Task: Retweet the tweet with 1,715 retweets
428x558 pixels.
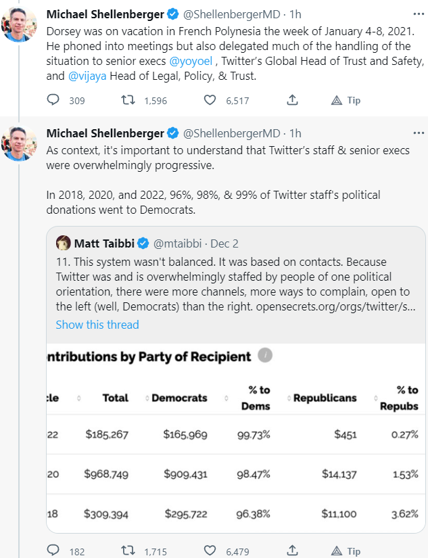Action: 127,551
